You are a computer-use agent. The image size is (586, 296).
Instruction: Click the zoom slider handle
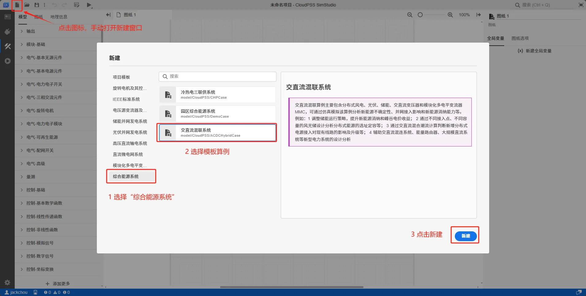point(420,15)
